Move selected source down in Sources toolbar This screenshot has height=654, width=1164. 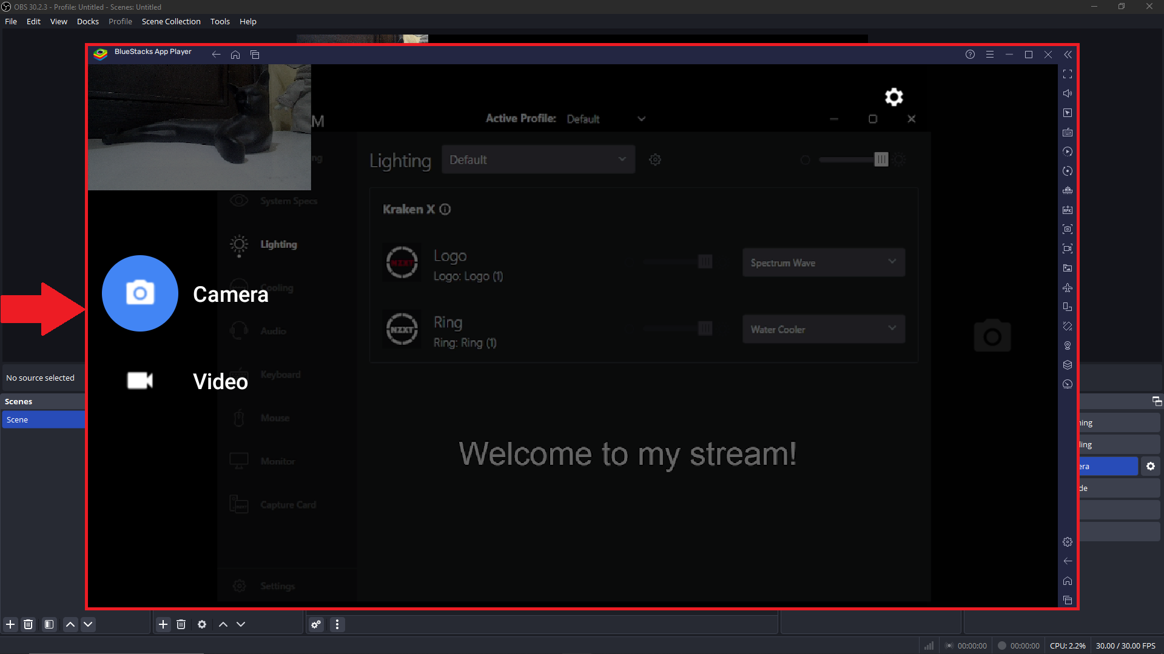[x=241, y=624]
